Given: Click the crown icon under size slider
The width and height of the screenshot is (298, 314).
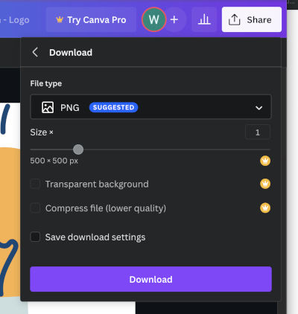Looking at the screenshot, I should pos(265,161).
